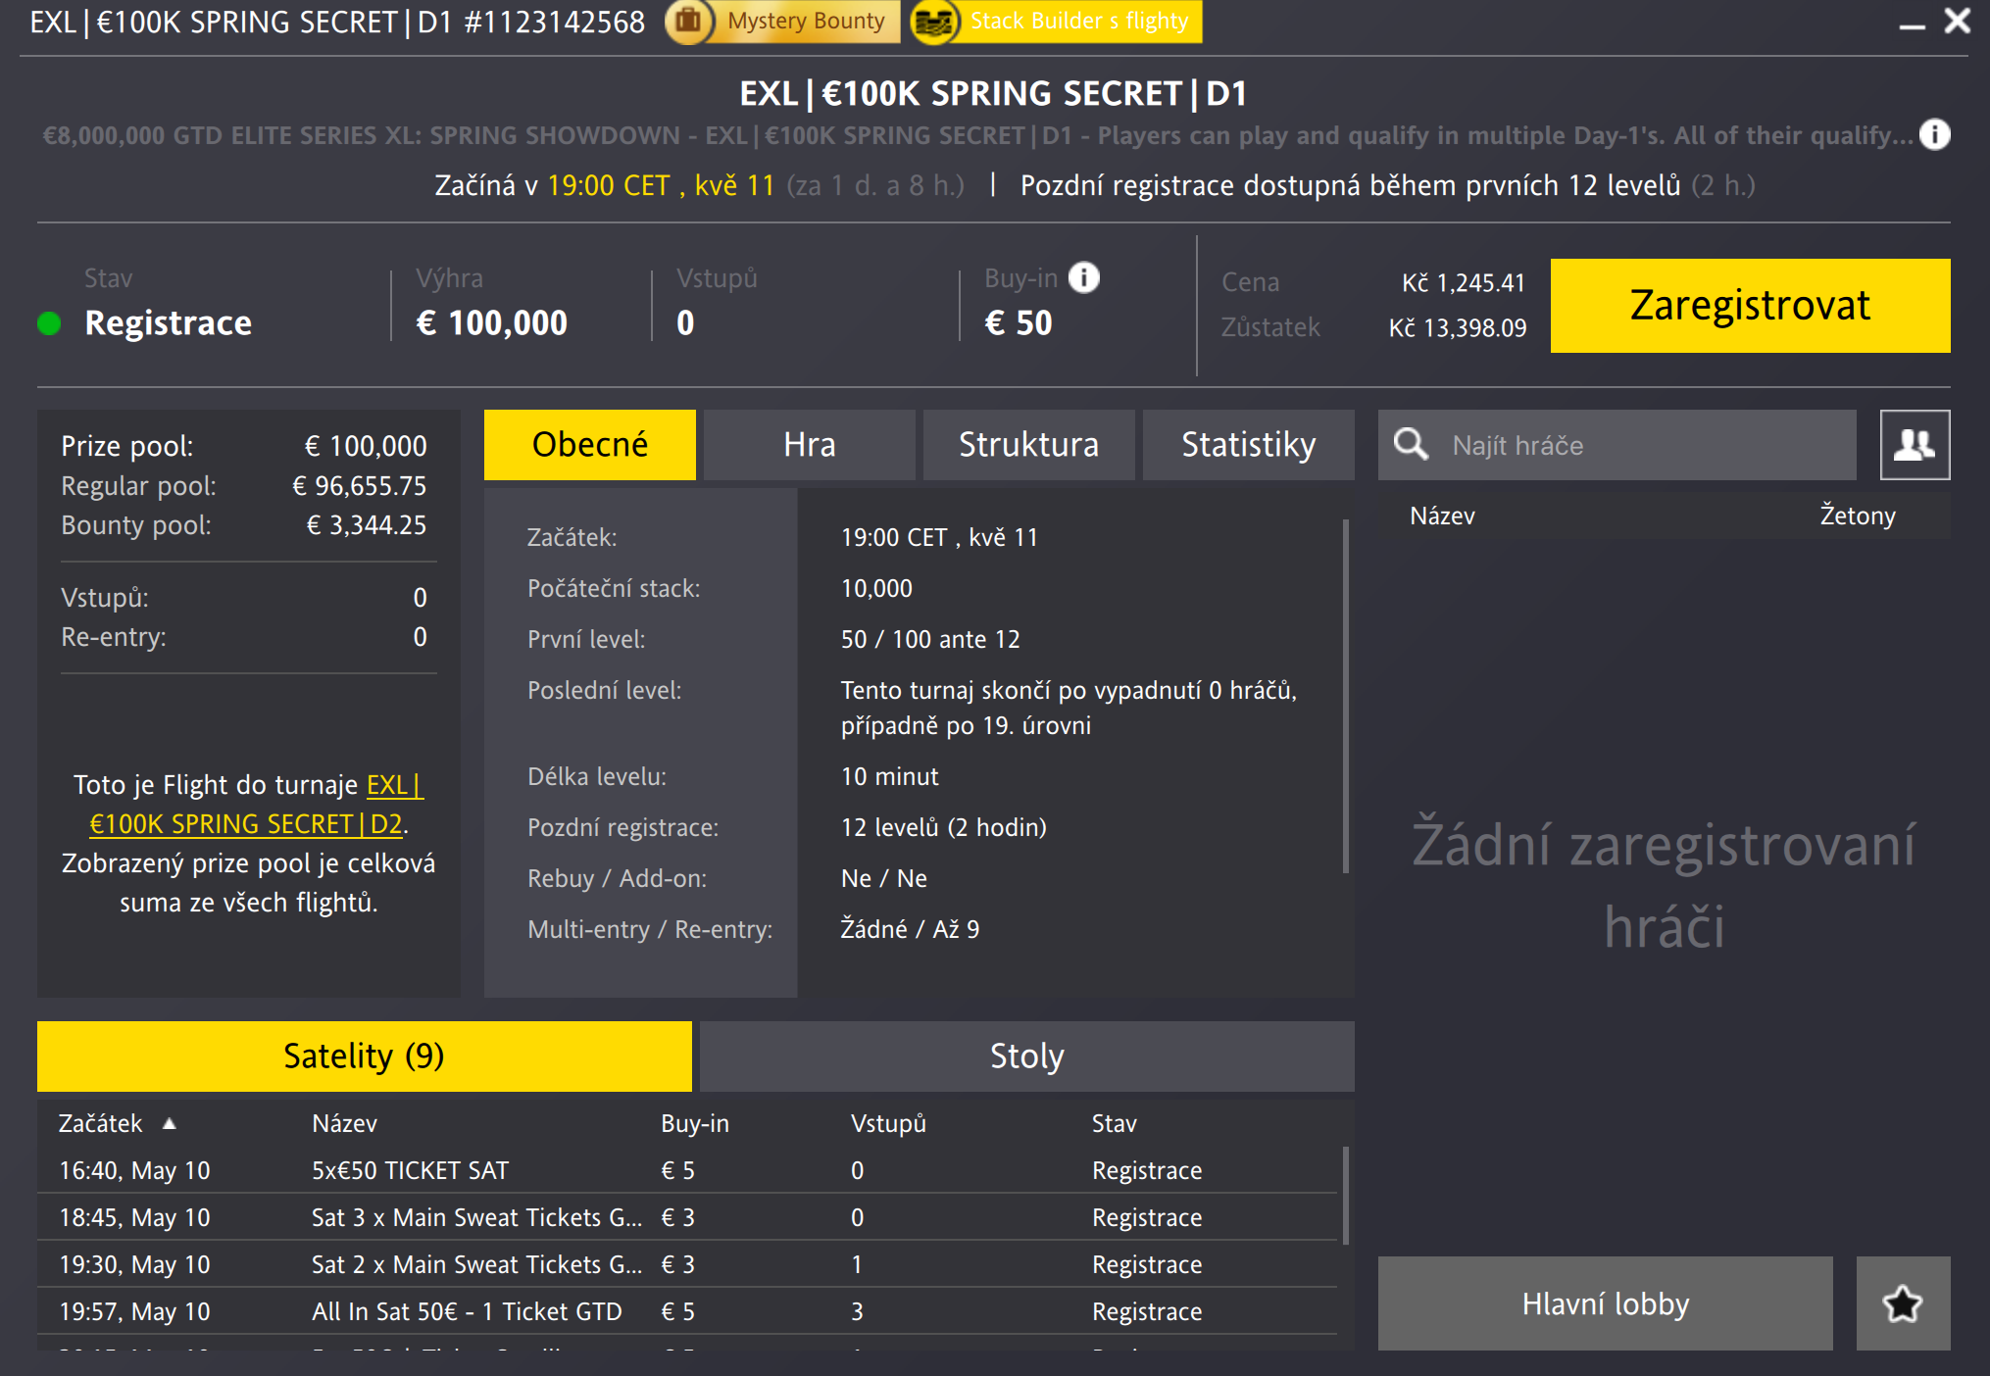Viewport: 1990px width, 1376px height.
Task: Sort satellite list by Buy-in header
Action: 694,1123
